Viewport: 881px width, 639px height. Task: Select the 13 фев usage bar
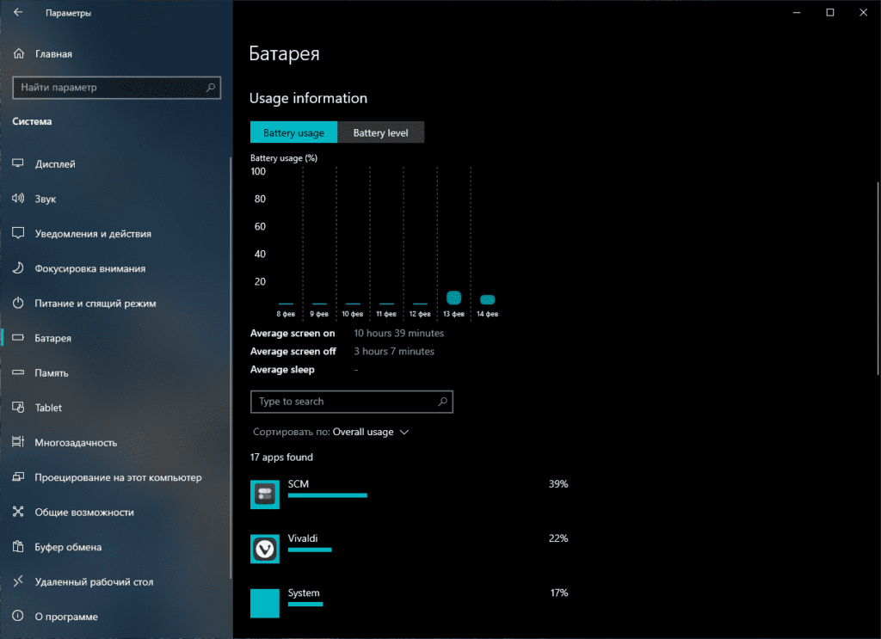(454, 298)
